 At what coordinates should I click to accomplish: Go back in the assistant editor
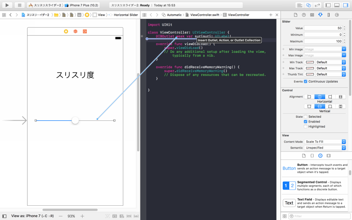[151, 15]
